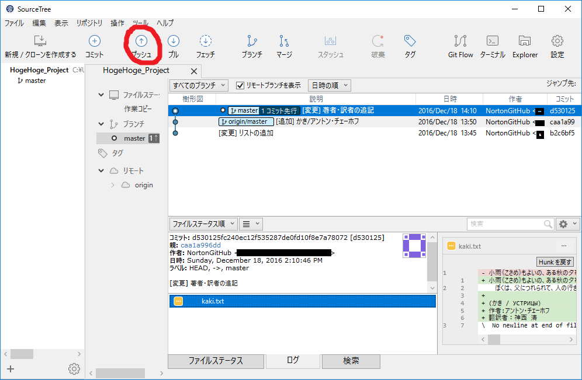Screen dimensions: 582x380
Task: Click the search magnifier icon in 検索 field
Action: 548,224
